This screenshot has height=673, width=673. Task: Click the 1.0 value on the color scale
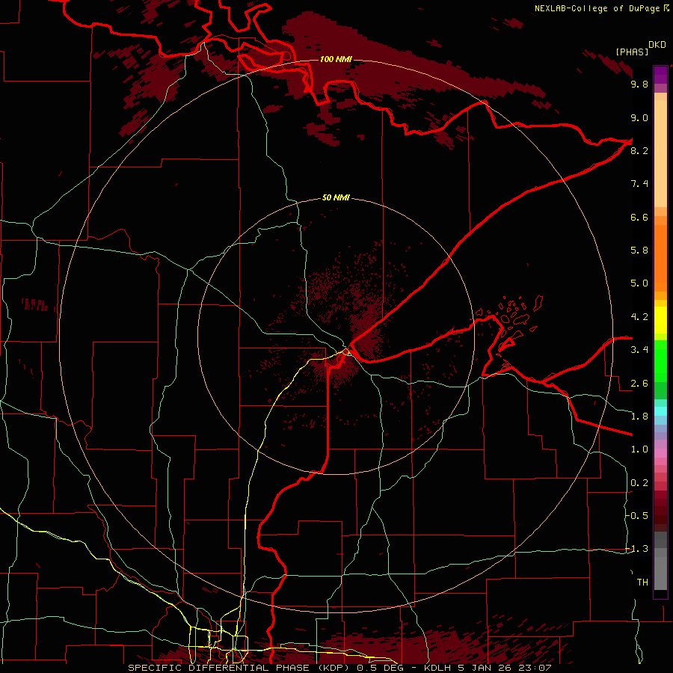click(639, 449)
